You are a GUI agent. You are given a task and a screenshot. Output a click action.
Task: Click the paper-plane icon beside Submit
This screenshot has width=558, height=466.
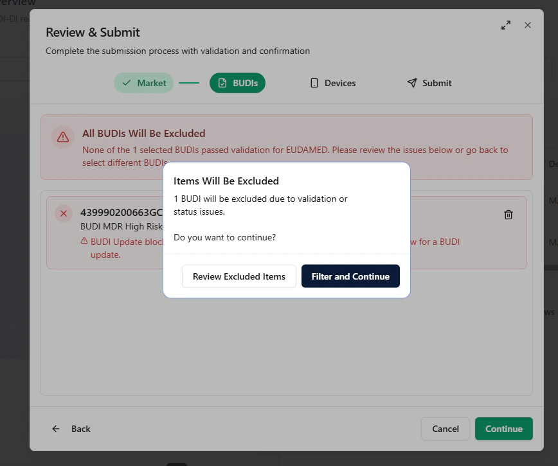411,82
